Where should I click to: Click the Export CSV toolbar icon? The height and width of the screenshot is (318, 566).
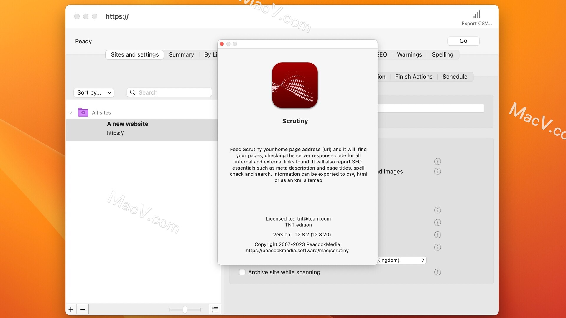pos(477,15)
